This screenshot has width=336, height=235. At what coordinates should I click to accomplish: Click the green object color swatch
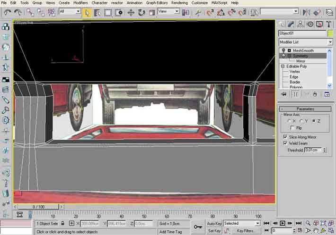pos(330,34)
